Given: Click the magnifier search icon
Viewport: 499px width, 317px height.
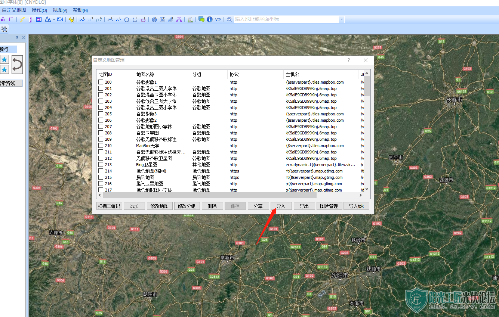Looking at the screenshot, I should pyautogui.click(x=229, y=19).
